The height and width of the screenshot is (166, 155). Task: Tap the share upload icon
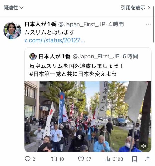pos(148,159)
